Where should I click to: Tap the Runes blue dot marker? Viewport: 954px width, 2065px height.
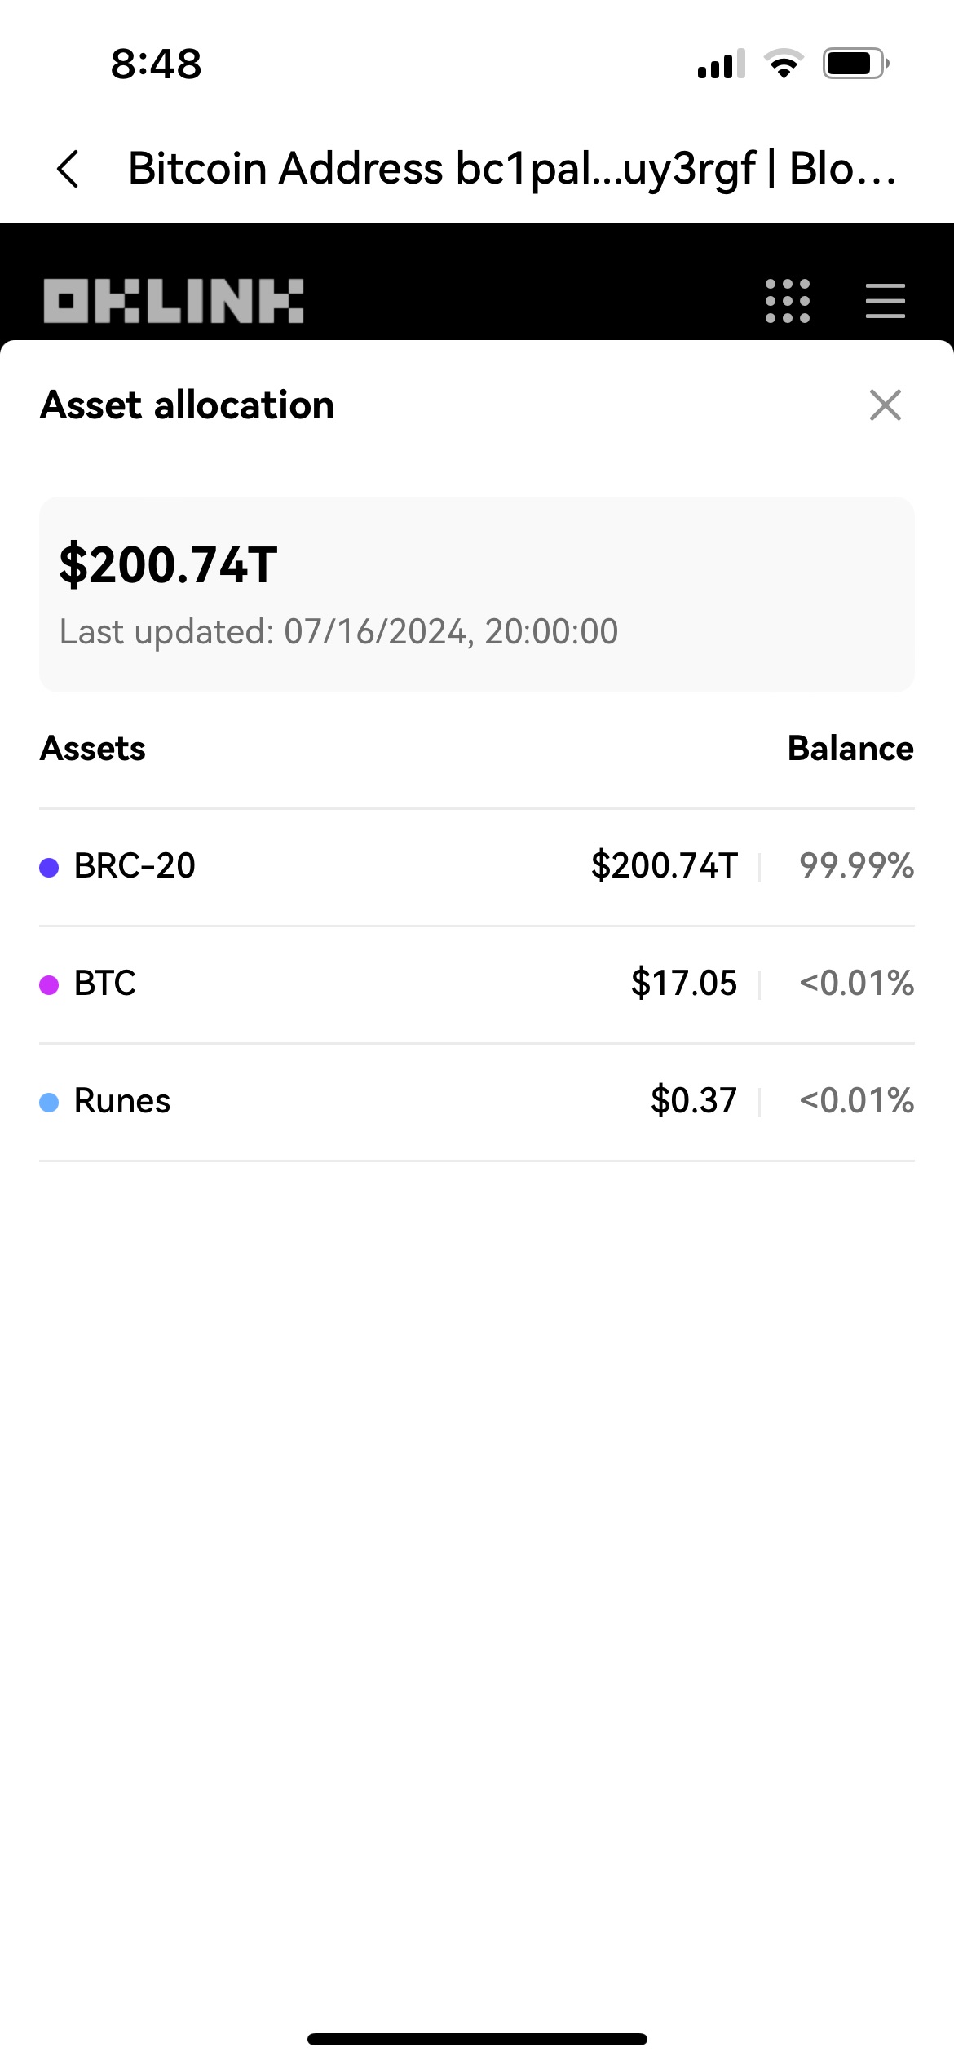click(x=49, y=1102)
